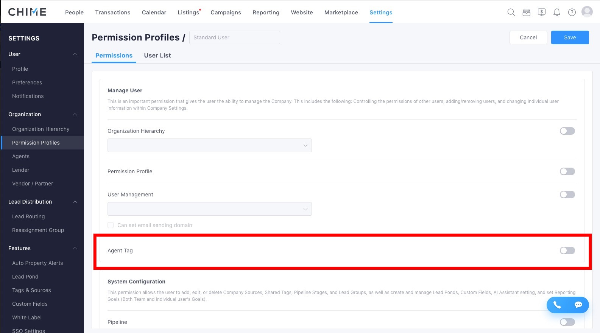The width and height of the screenshot is (600, 333).
Task: Open Preferences in sidebar
Action: (x=27, y=82)
